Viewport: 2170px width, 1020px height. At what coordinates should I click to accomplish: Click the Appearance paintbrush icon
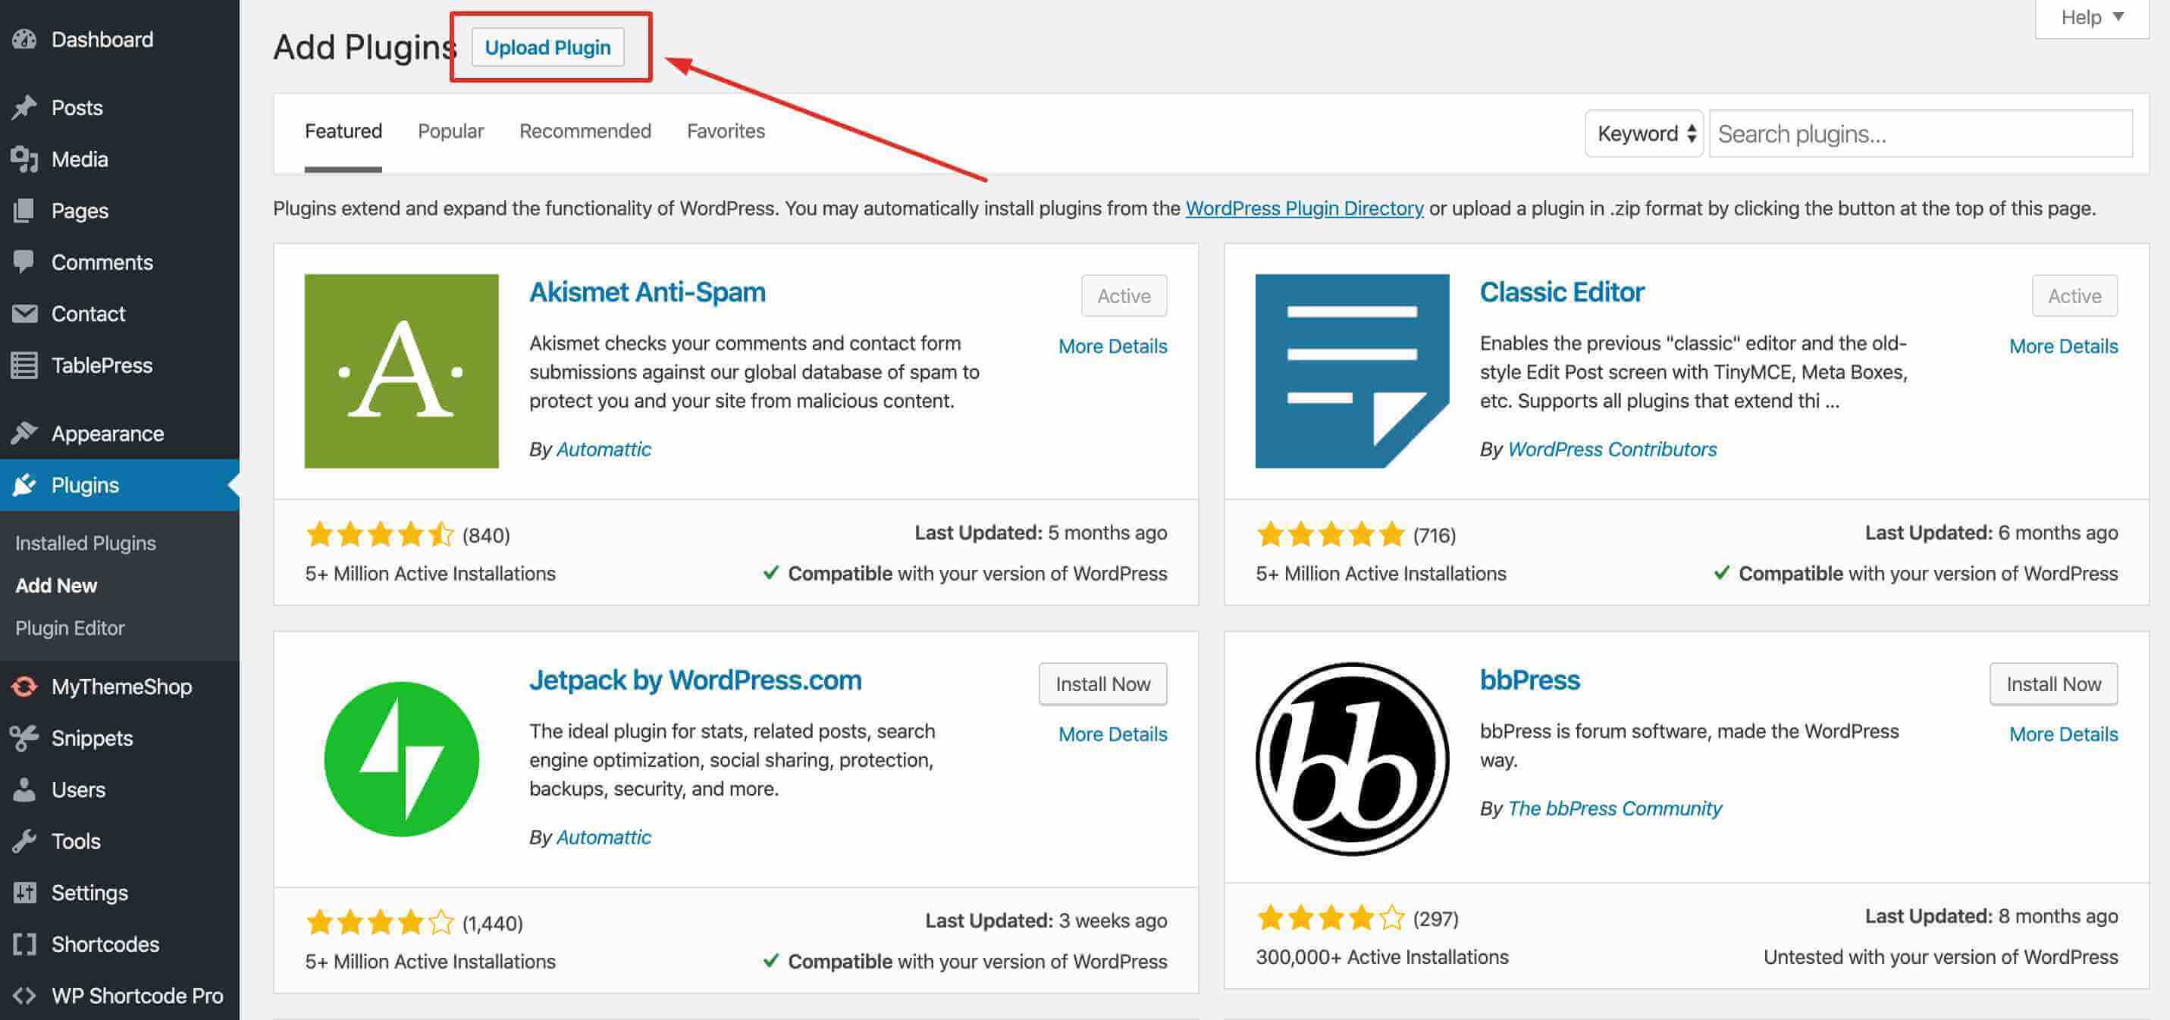[x=24, y=433]
